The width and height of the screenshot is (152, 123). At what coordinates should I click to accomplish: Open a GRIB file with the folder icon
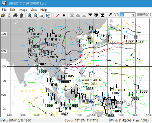3,15
